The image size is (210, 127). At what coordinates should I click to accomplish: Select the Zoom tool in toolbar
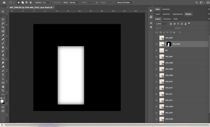[3, 91]
